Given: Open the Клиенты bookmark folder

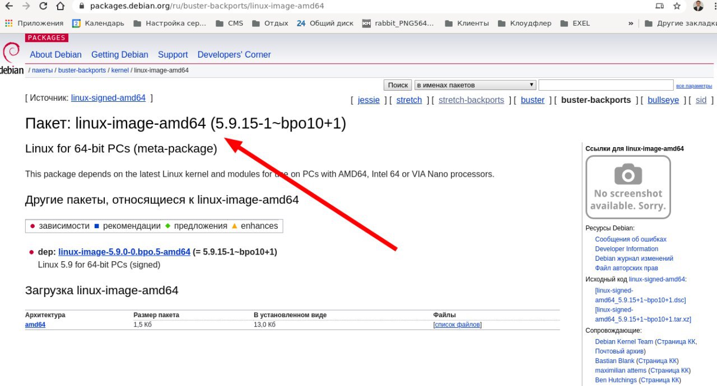Looking at the screenshot, I should tap(467, 23).
